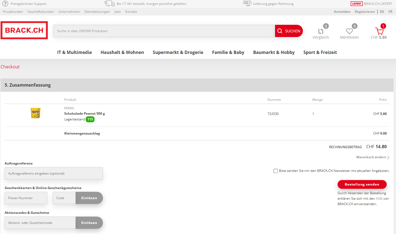Viewport: 396px width, 234px height.
Task: Click the LIEFERT badge icon
Action: click(x=356, y=4)
